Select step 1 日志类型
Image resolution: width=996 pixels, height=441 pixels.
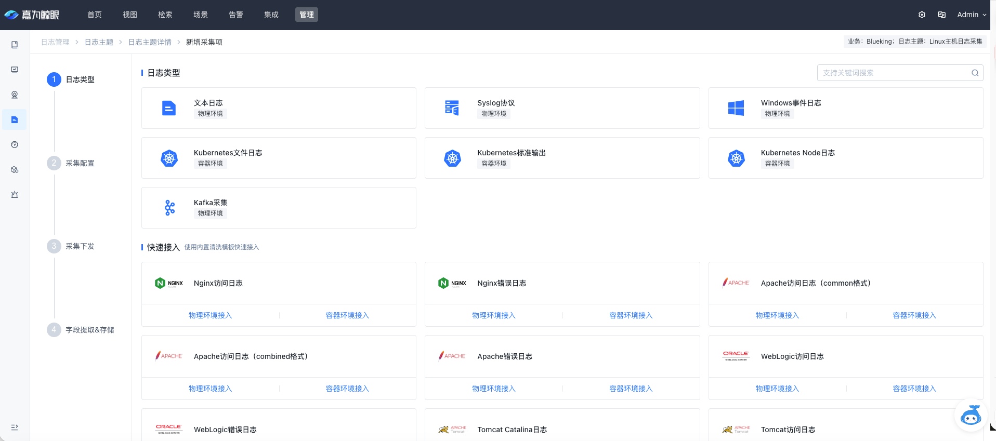coord(71,79)
